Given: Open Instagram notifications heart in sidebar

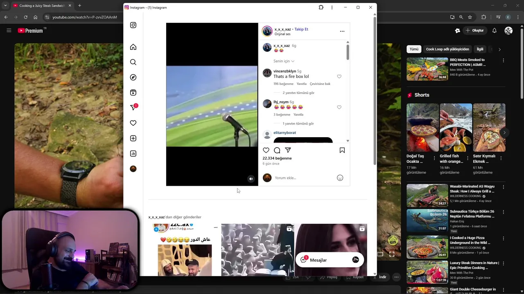Looking at the screenshot, I should click(x=133, y=123).
